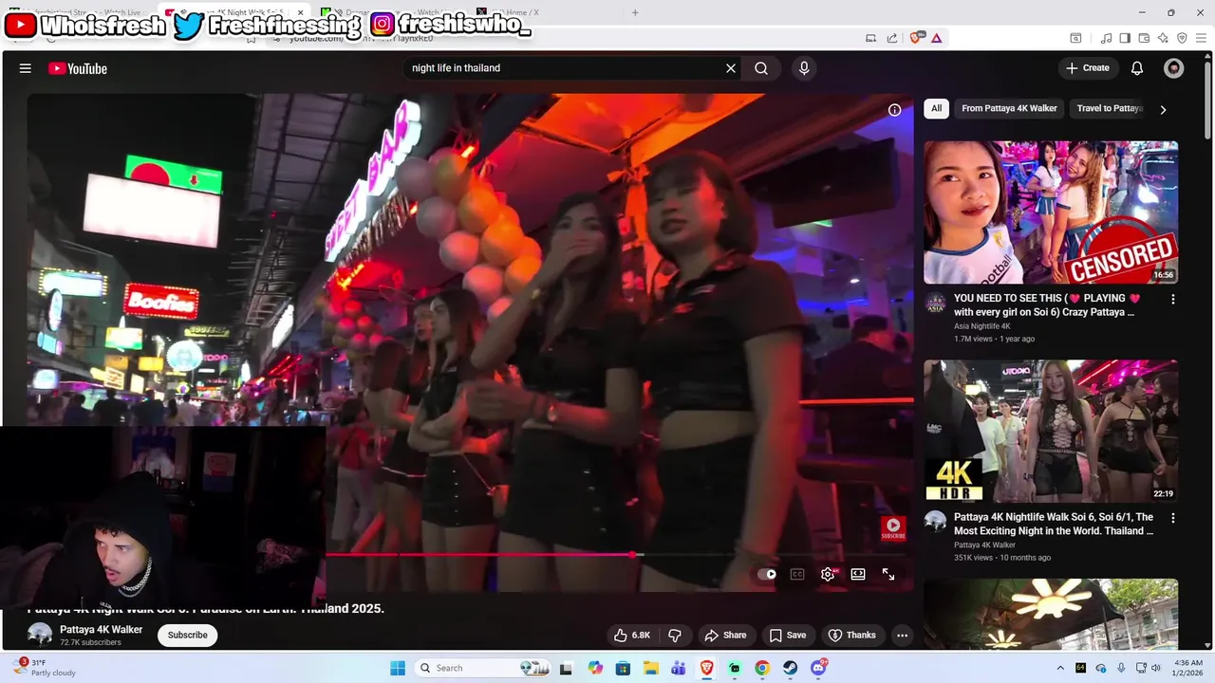Open the account avatar menu
The height and width of the screenshot is (683, 1215).
(x=1174, y=68)
